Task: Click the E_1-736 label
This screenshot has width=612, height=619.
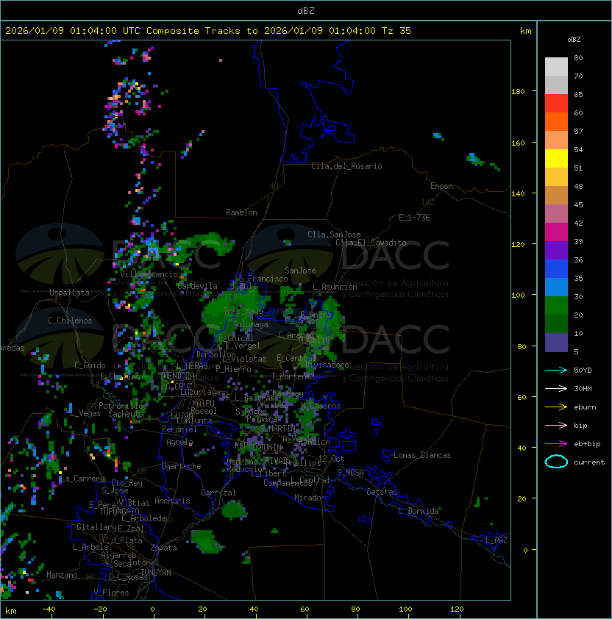Action: pyautogui.click(x=414, y=218)
